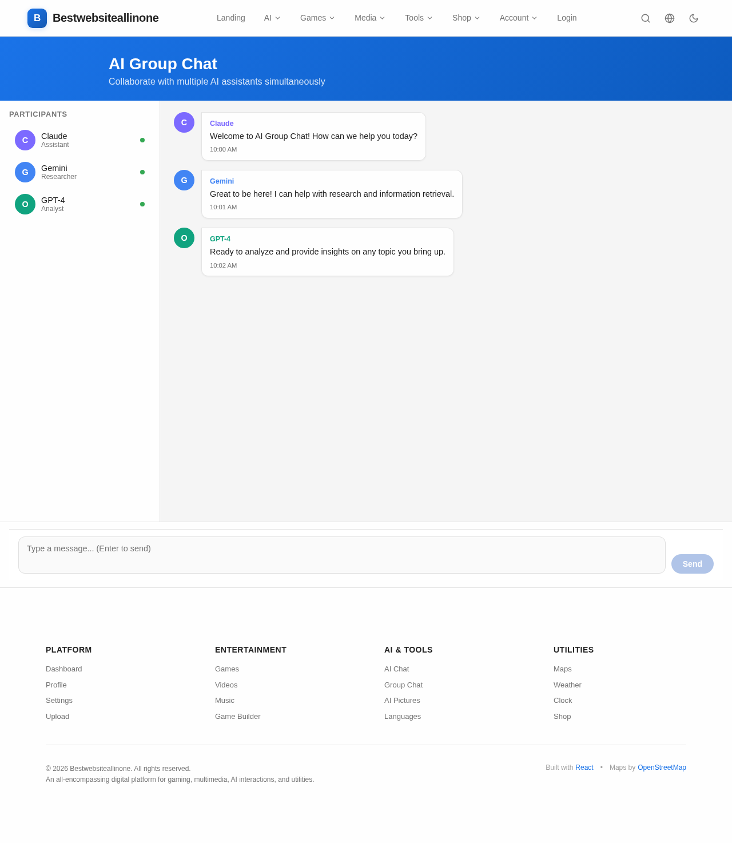Open the Login page
This screenshot has width=732, height=843.
click(x=567, y=18)
